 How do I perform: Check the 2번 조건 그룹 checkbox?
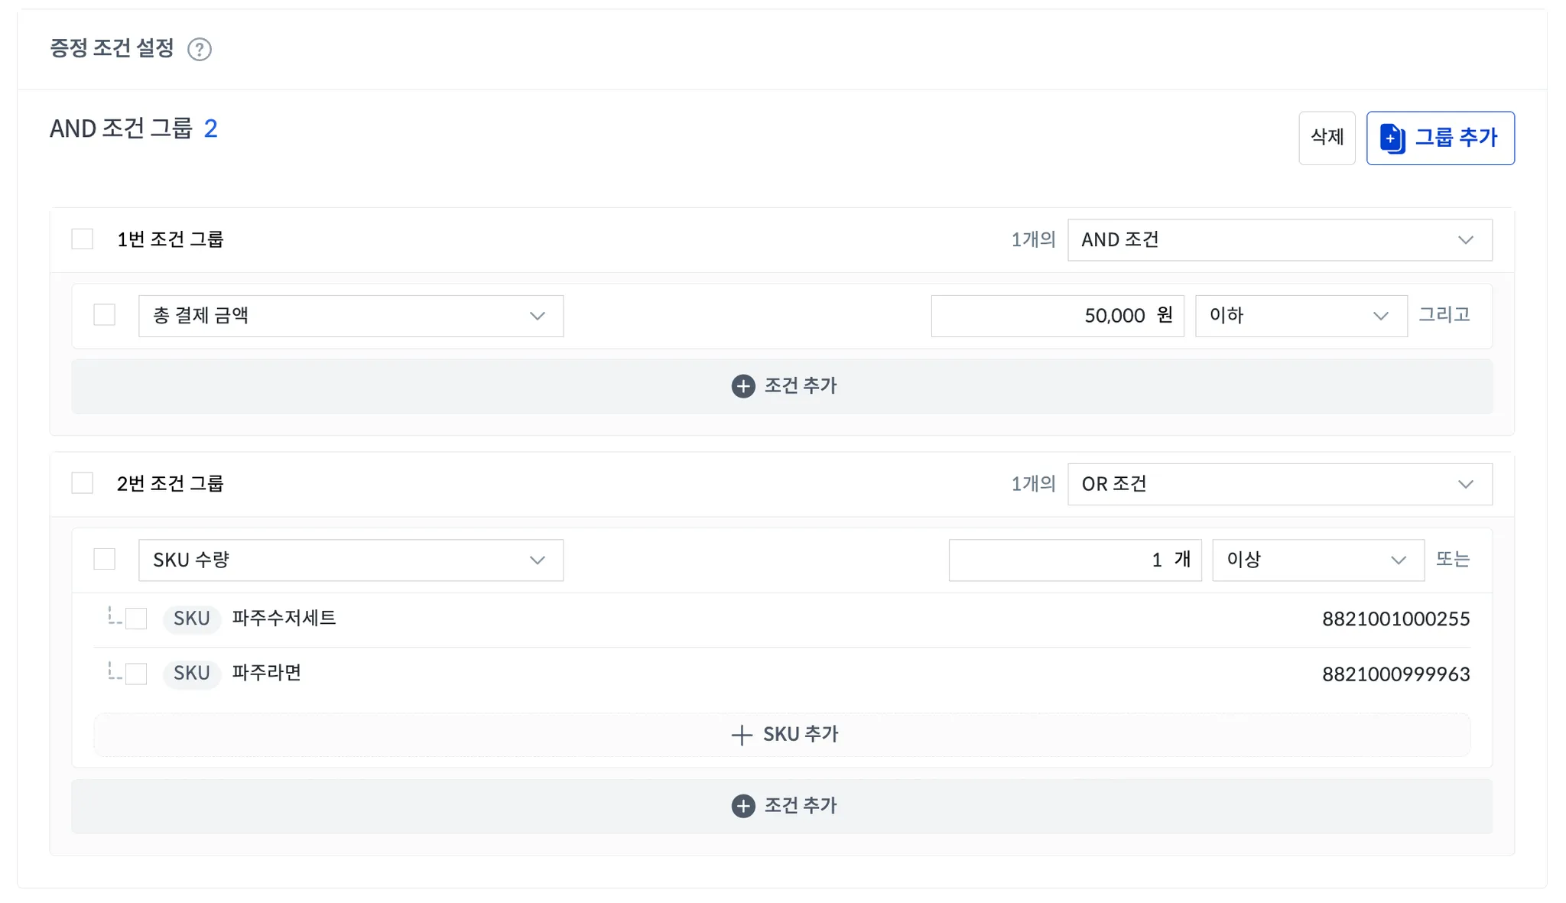(83, 483)
